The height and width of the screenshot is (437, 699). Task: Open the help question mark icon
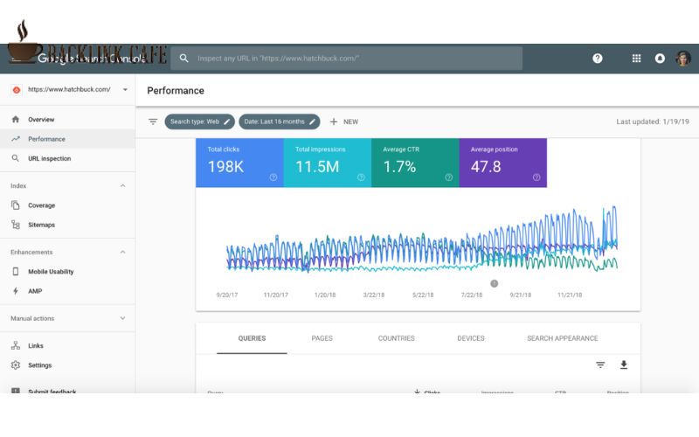(x=598, y=59)
